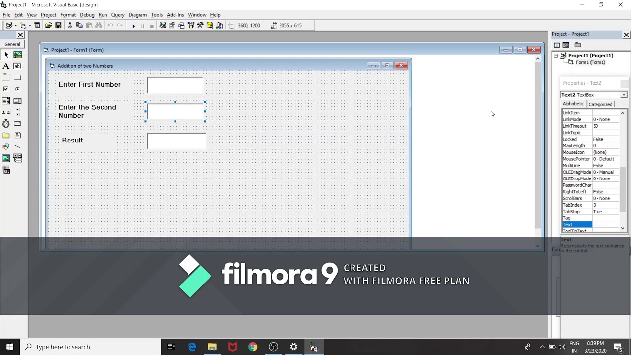Select the Data control tool
The image size is (631, 355).
[x=17, y=158]
